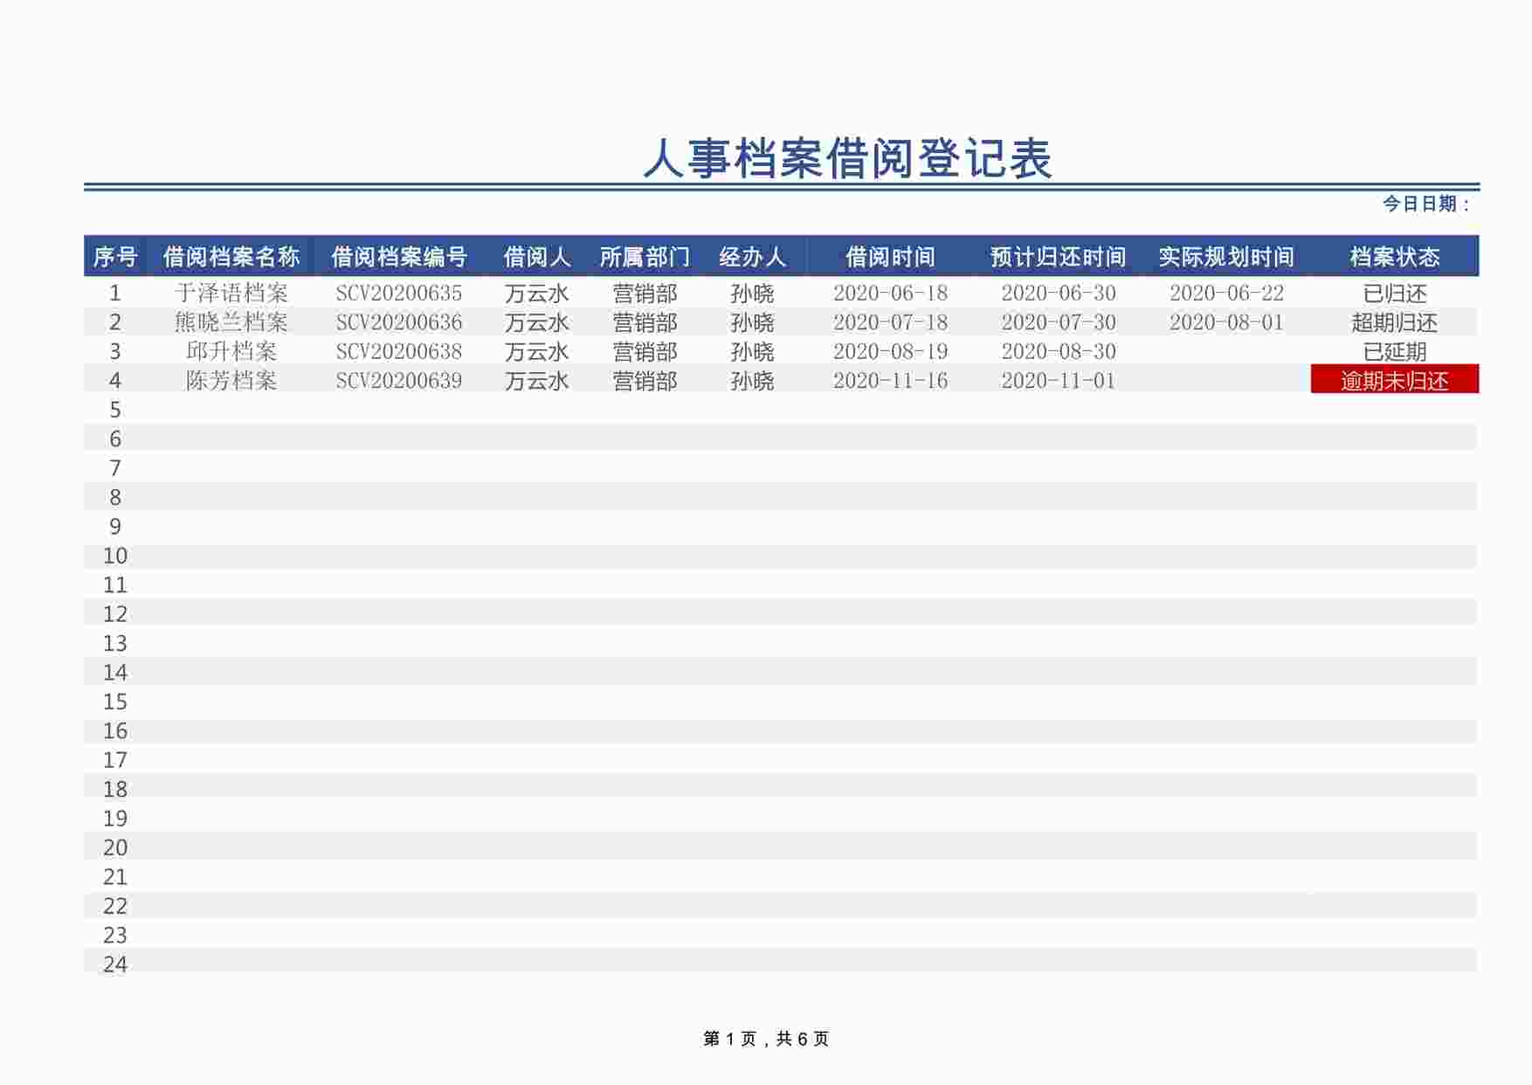
Task: Click the 已归还 status cell
Action: tap(1395, 294)
